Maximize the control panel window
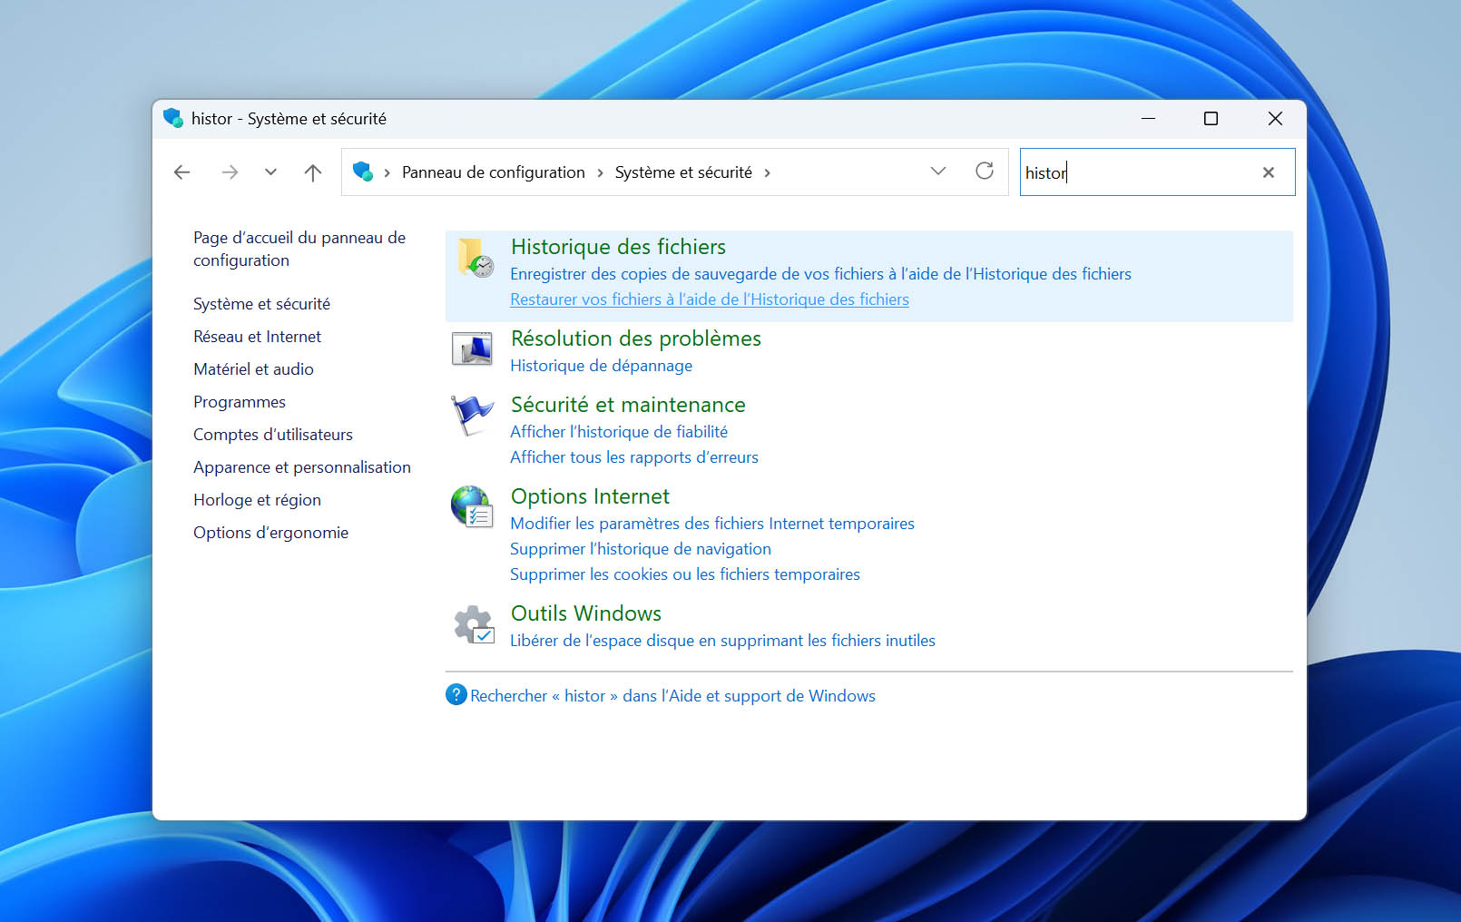The width and height of the screenshot is (1461, 922). tap(1211, 119)
